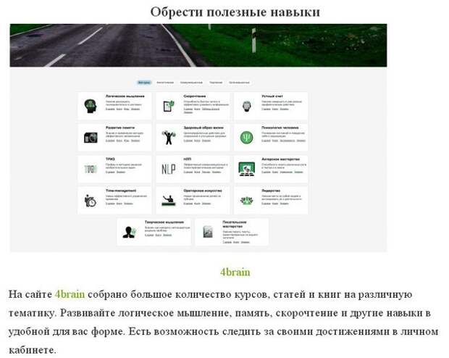Viewport: 449px width, 358px height.
Task: Open the Творческое мышление course title
Action: [x=164, y=222]
